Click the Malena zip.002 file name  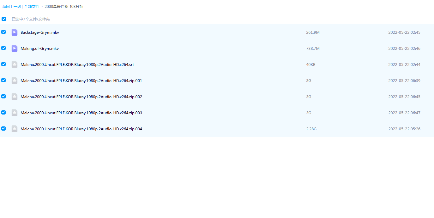click(x=81, y=97)
